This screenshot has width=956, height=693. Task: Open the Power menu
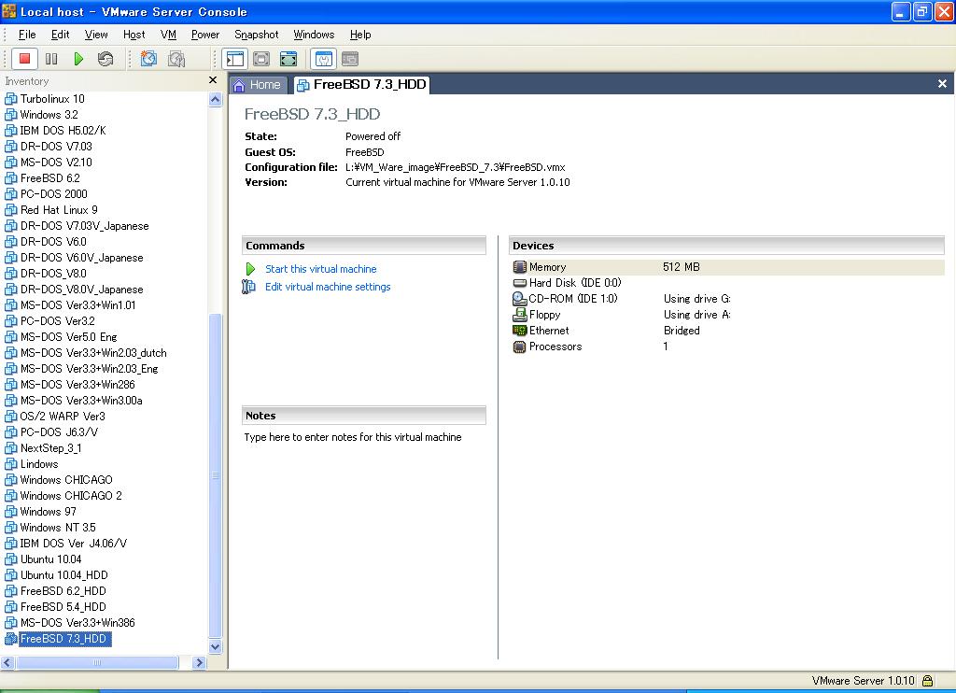[204, 35]
